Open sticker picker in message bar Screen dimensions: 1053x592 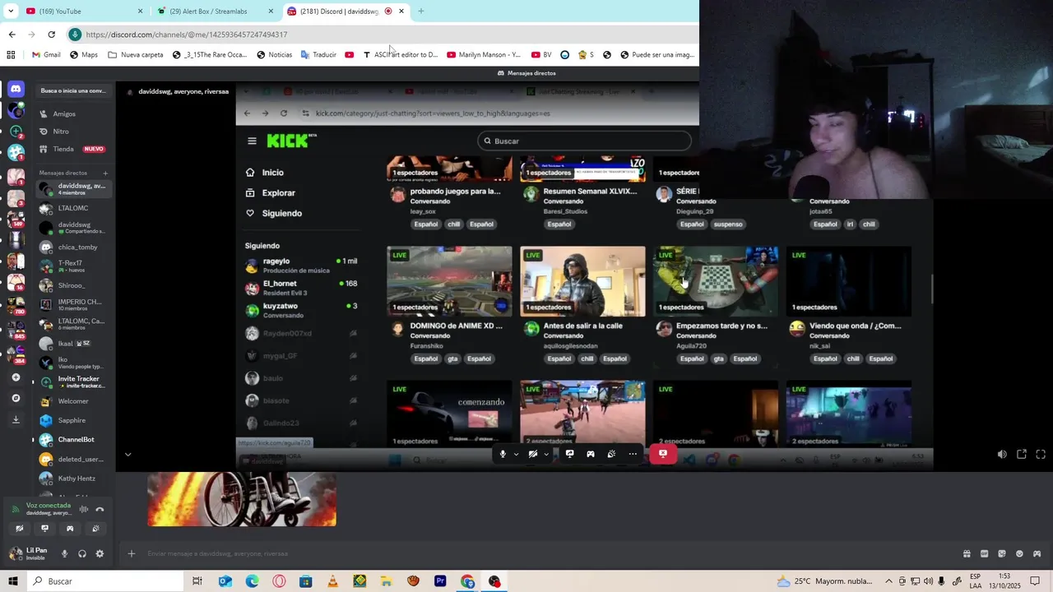(x=1002, y=553)
